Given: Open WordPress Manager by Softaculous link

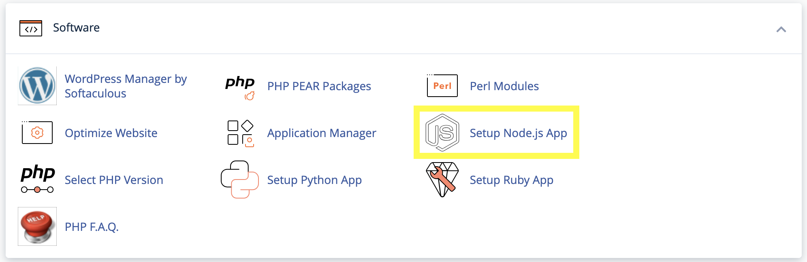Looking at the screenshot, I should 126,86.
